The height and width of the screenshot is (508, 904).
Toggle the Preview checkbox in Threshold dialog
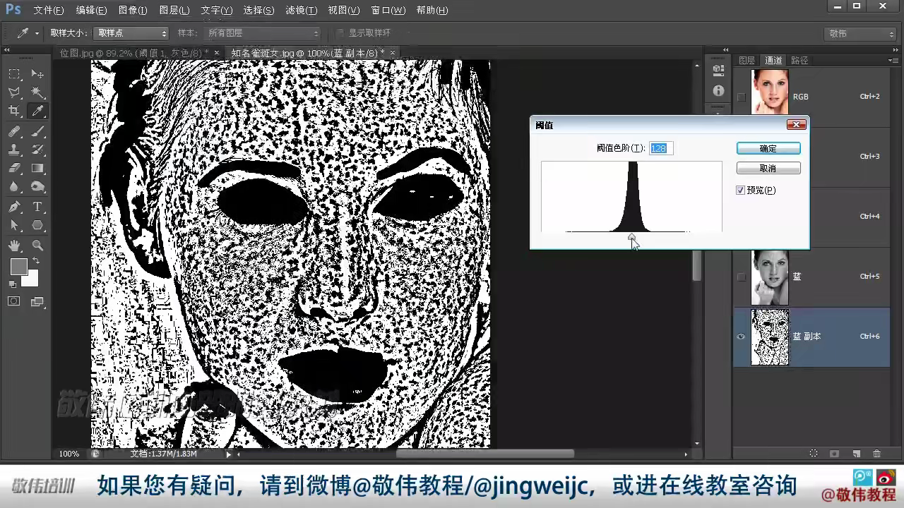point(741,190)
